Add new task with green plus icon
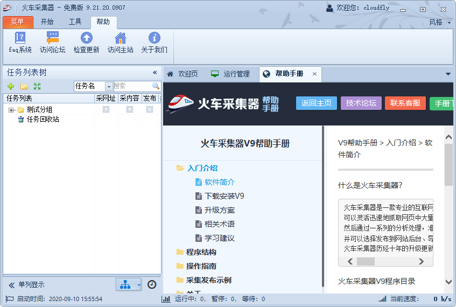The height and width of the screenshot is (307, 456). pos(11,86)
